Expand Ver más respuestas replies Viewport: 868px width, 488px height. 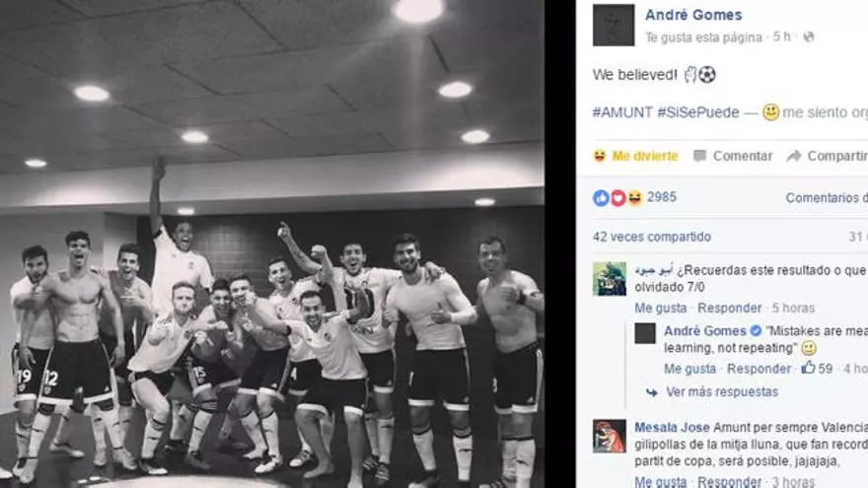(722, 391)
